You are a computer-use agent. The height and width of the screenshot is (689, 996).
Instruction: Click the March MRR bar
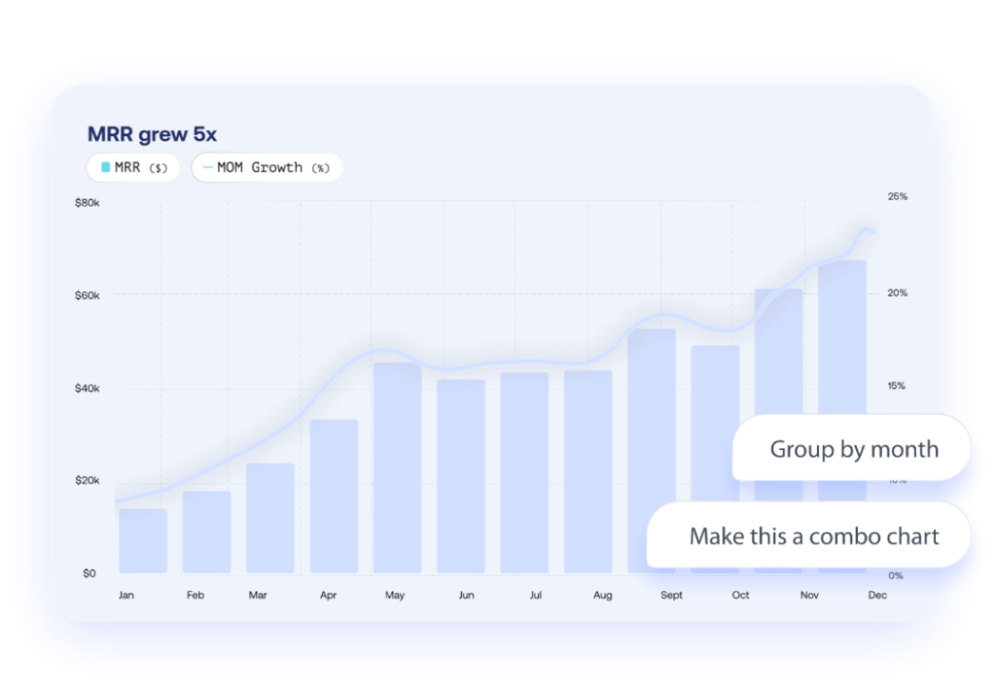(x=270, y=518)
